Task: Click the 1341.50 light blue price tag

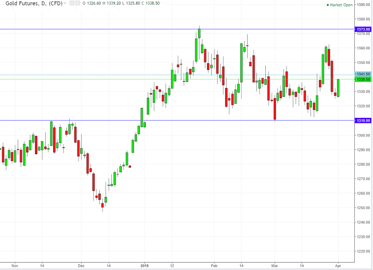Action: click(x=363, y=74)
